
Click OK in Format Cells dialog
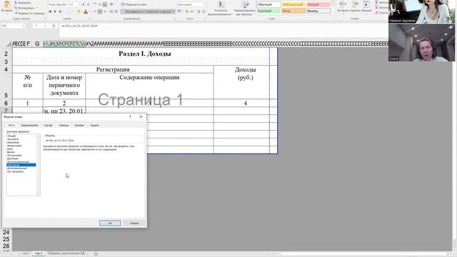[110, 223]
